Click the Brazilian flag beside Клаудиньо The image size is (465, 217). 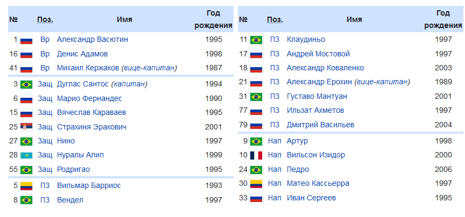point(256,40)
